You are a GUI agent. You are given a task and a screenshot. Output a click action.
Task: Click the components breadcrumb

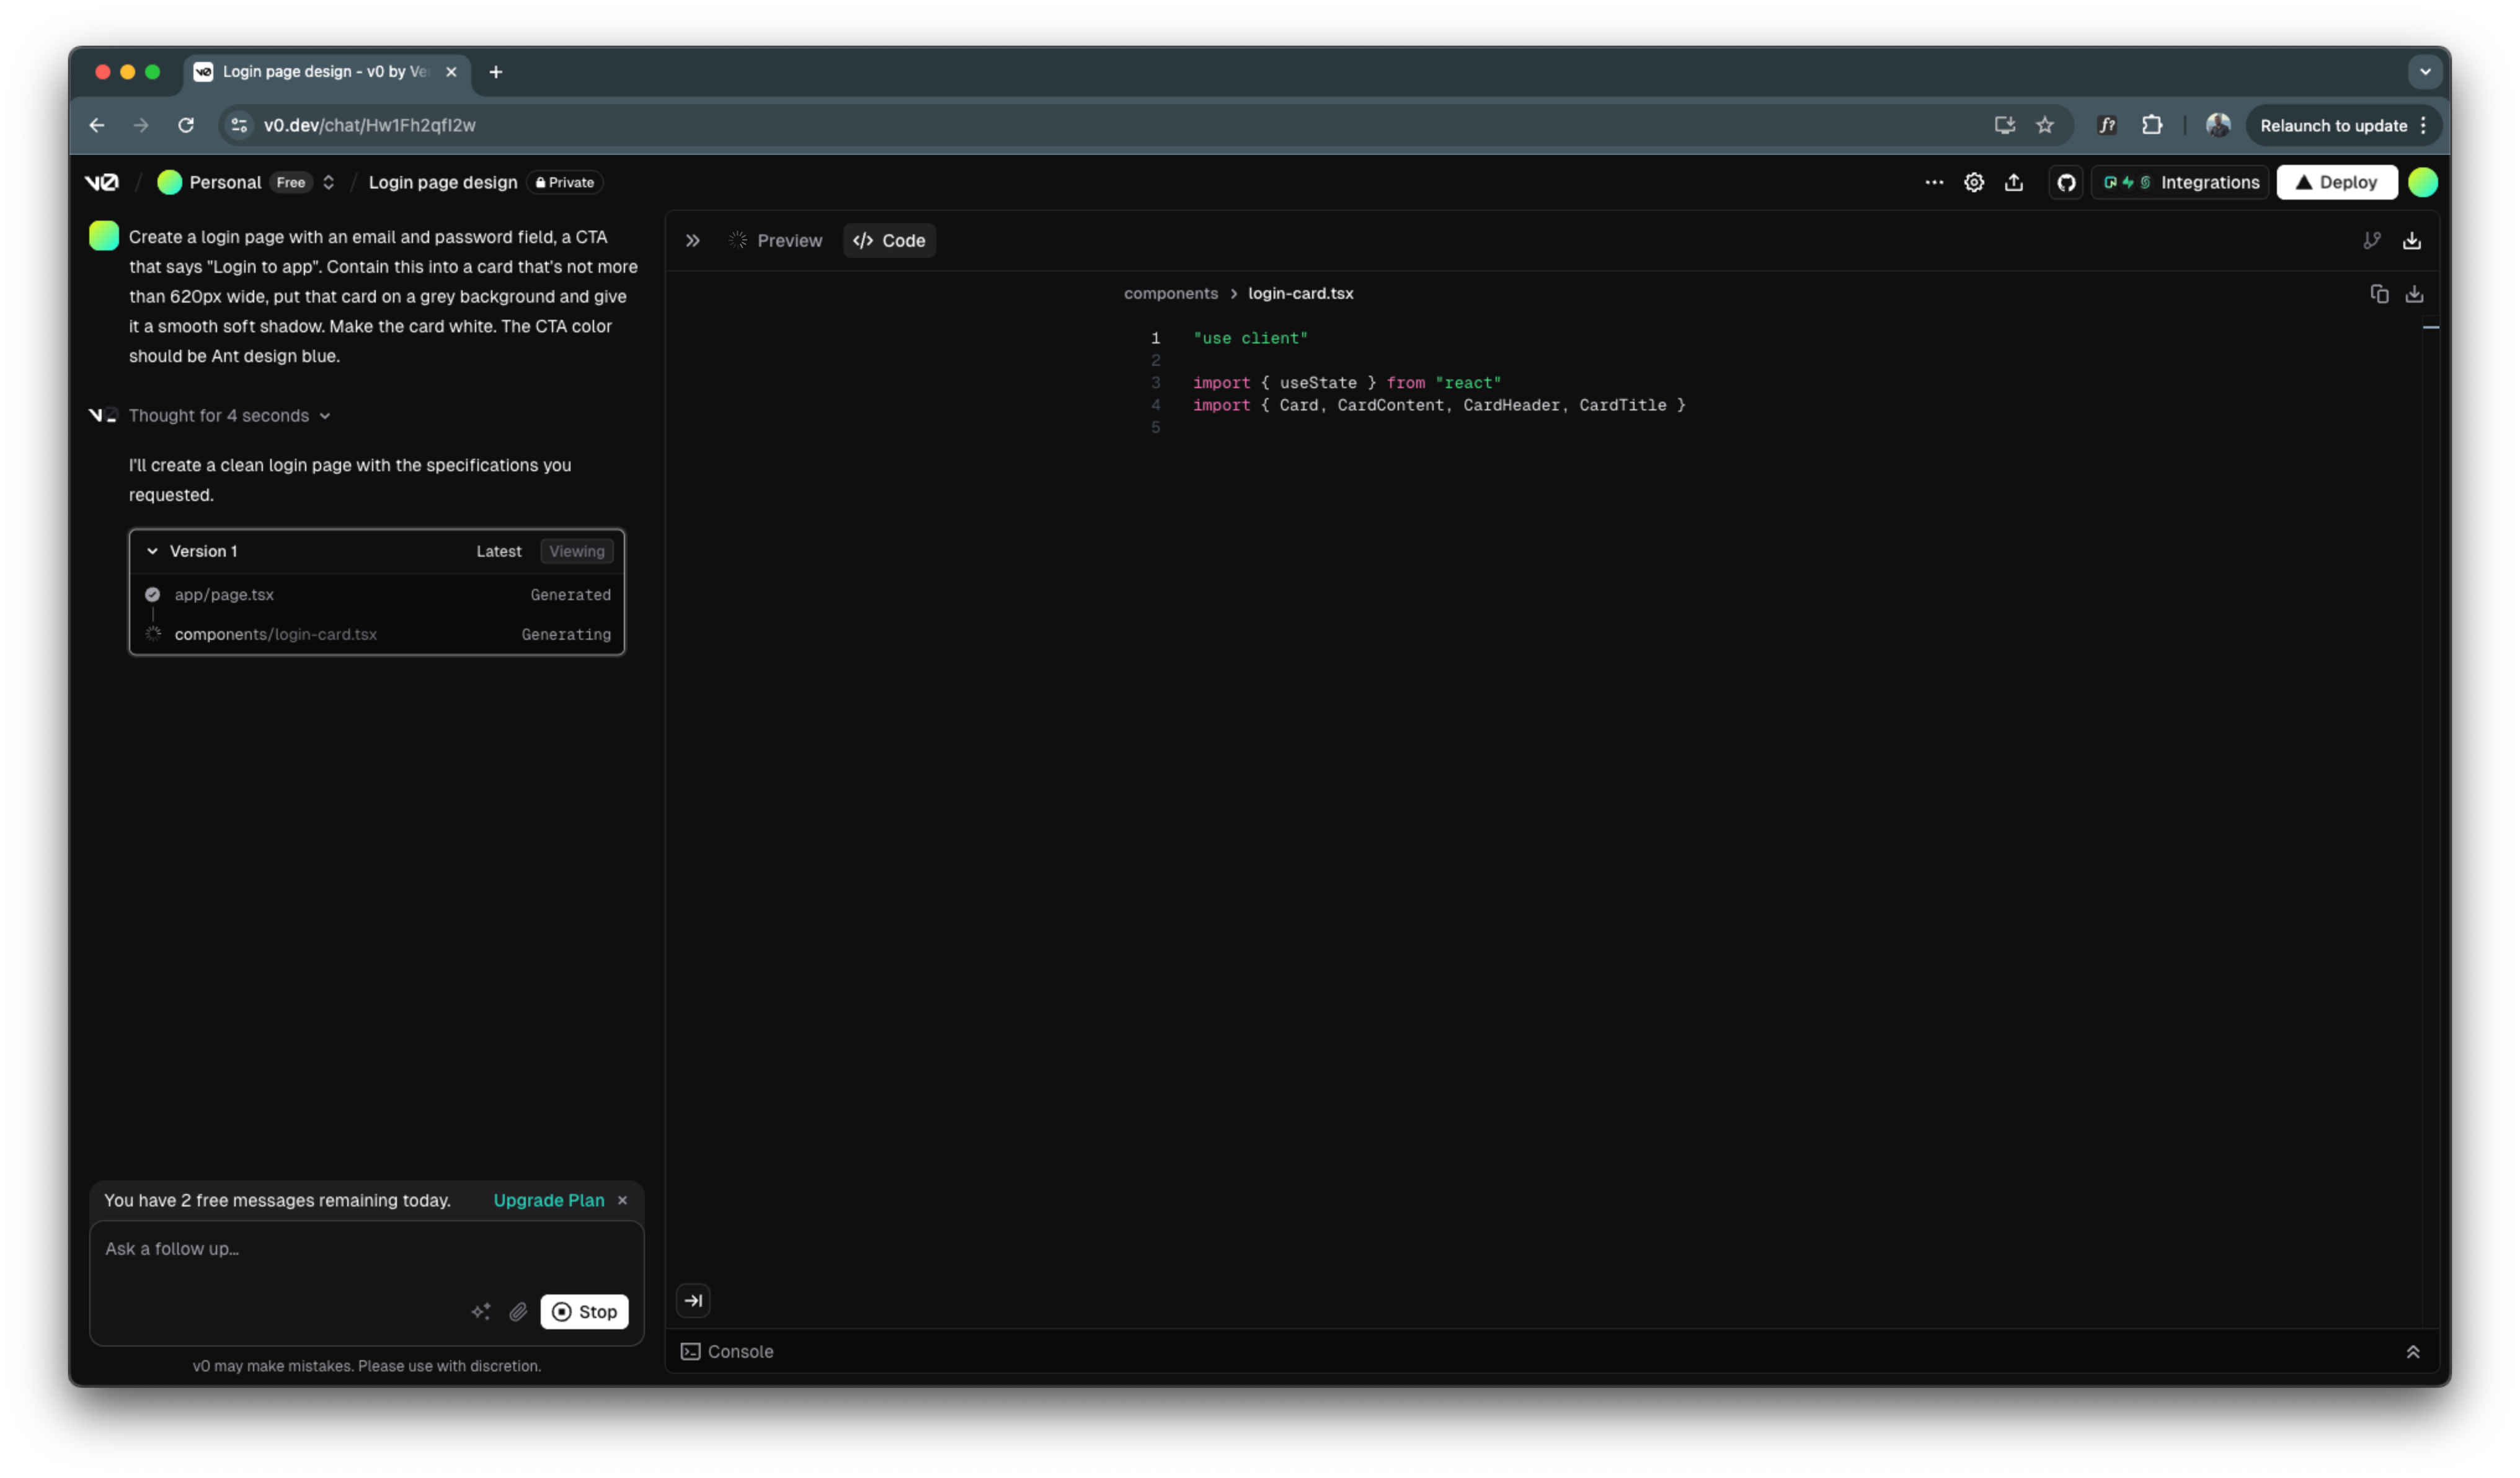coord(1170,293)
